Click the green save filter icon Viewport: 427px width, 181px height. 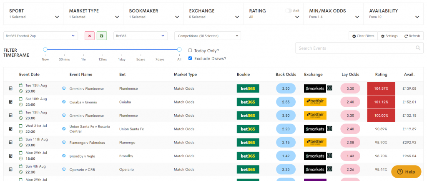101,36
